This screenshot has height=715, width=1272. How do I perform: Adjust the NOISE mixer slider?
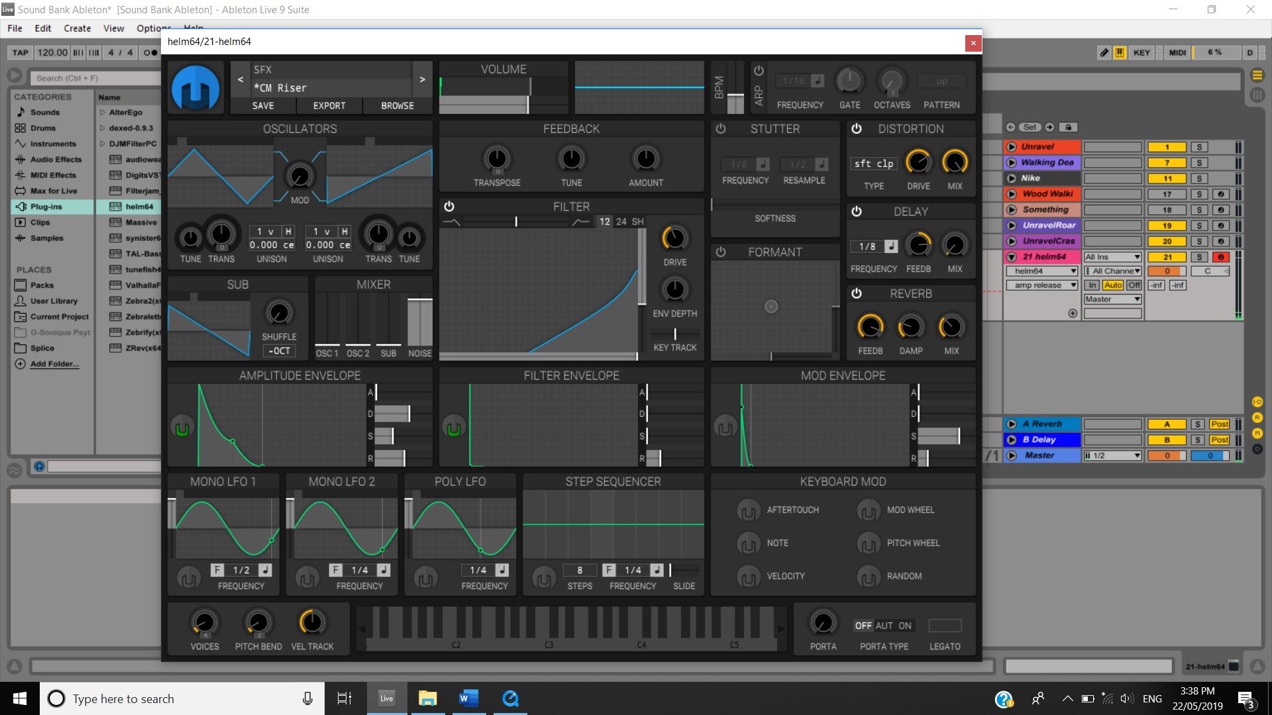419,321
